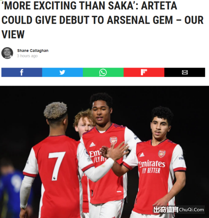Image resolution: width=209 pixels, height=218 pixels.
Task: Share the article on Flipboard
Action: click(144, 72)
